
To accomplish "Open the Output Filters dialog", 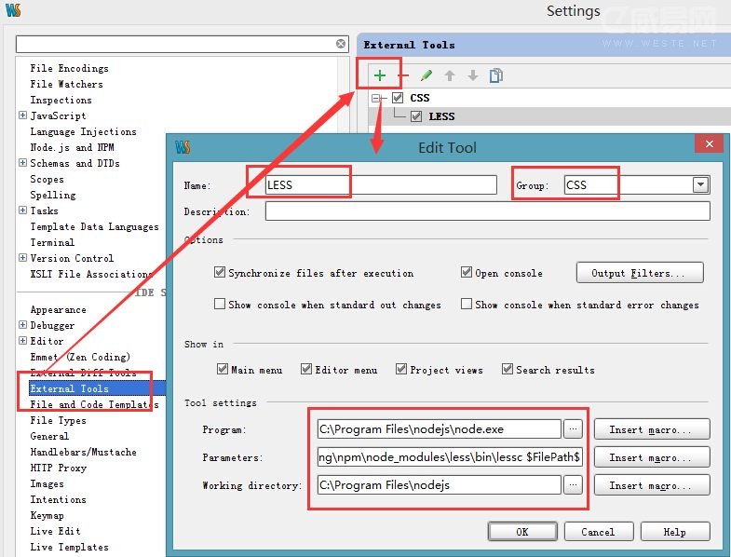I will [x=640, y=272].
